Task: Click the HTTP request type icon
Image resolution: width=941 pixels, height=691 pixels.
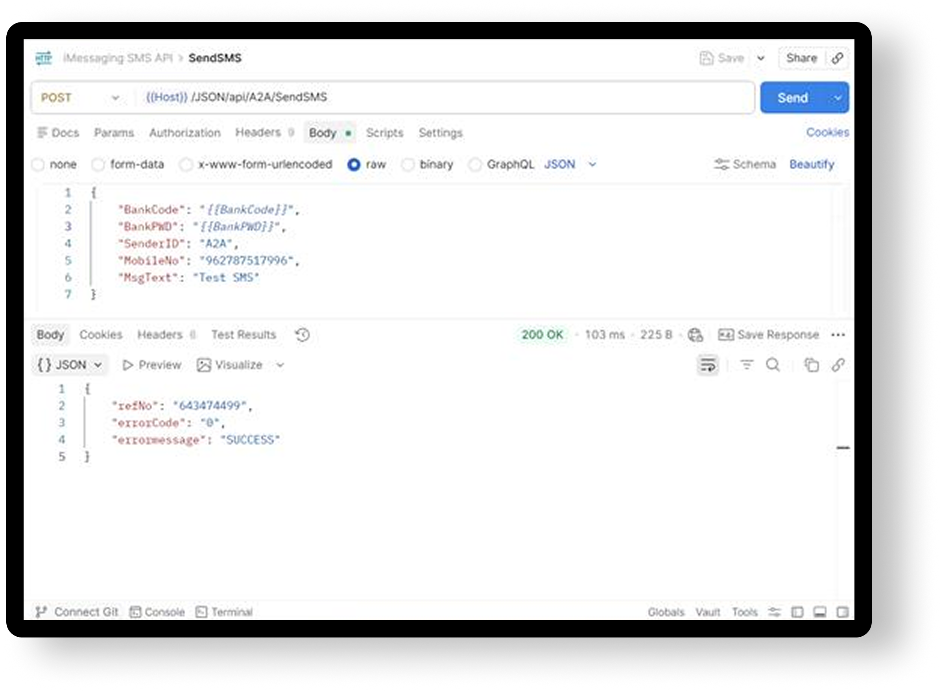Action: point(44,58)
